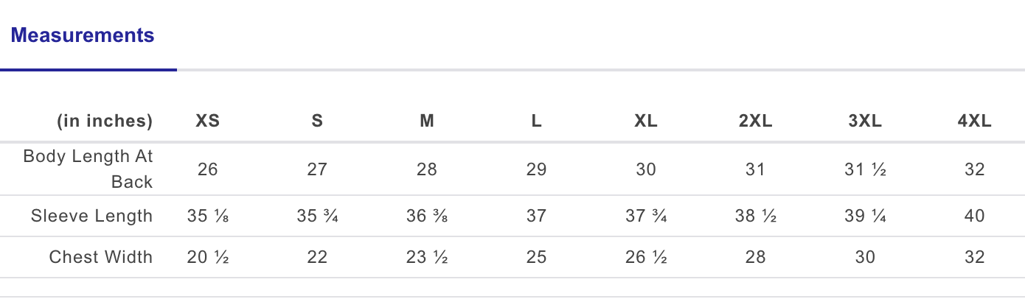Click the Body Length At Back row label
The image size is (1025, 299).
click(88, 169)
